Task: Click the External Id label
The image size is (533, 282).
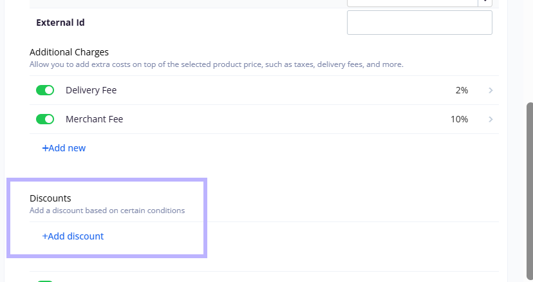Action: tap(60, 23)
